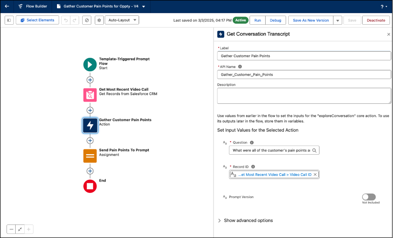Image resolution: width=393 pixels, height=238 pixels.
Task: Click fit-to-view canvas button
Action: (20, 229)
